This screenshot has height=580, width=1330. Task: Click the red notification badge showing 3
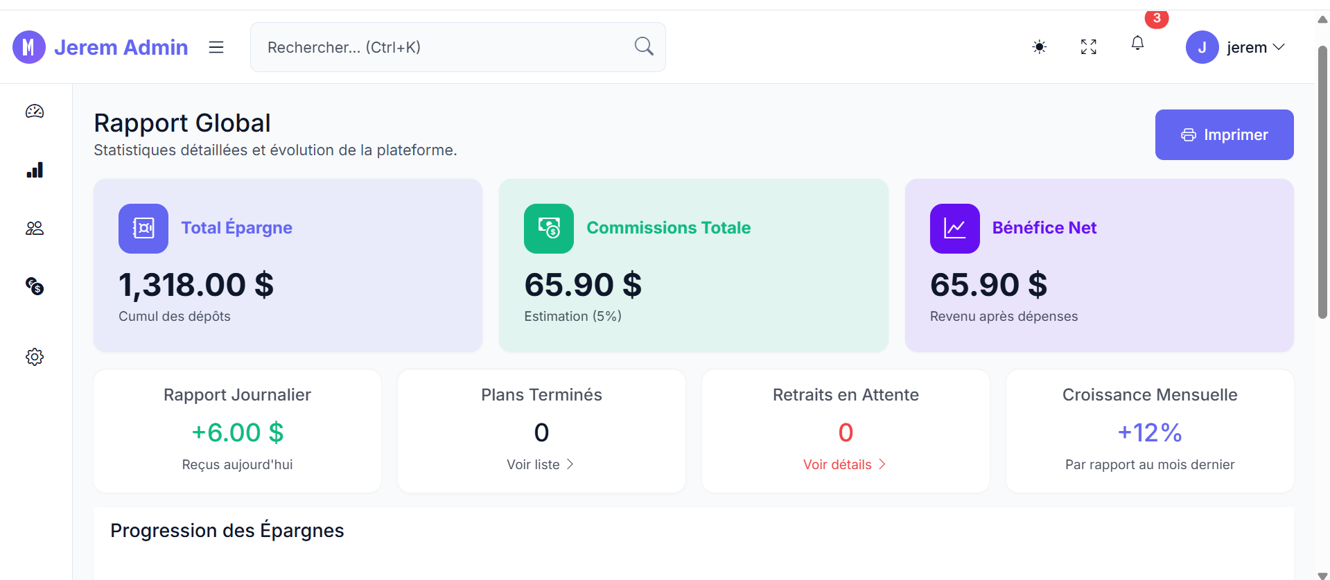point(1157,18)
